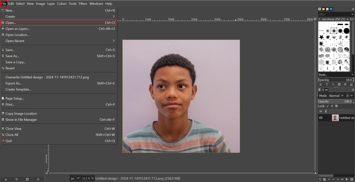Toggle Lock alpha channel checker icon

(336, 106)
